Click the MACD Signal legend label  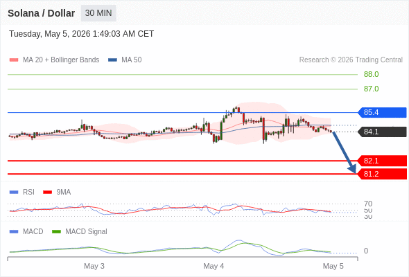click(x=87, y=232)
